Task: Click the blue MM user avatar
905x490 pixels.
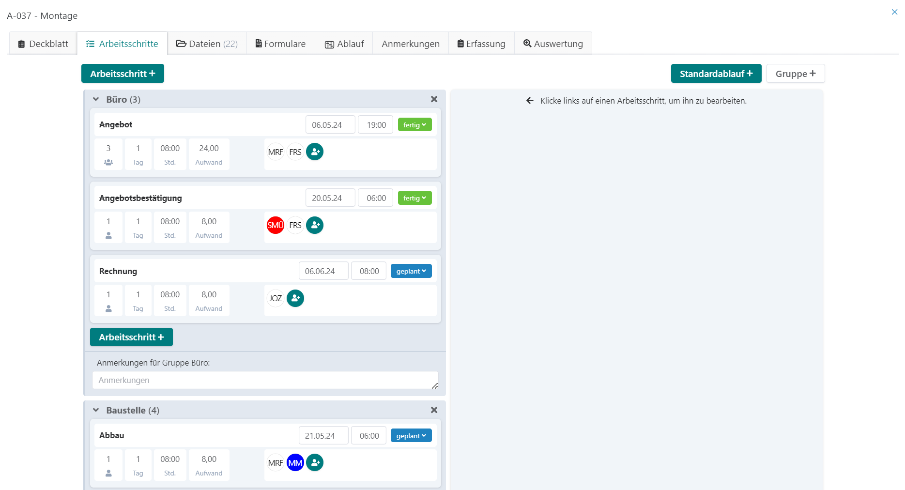Action: (x=295, y=463)
